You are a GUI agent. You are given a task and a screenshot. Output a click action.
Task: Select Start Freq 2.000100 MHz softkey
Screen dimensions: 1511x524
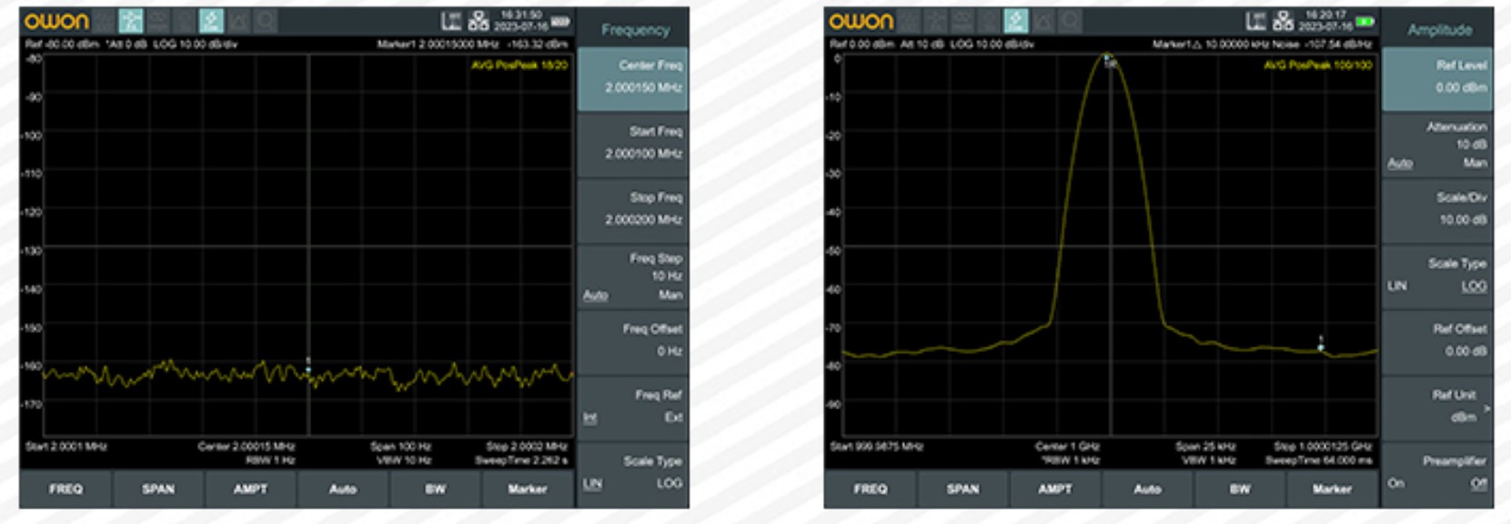click(633, 144)
